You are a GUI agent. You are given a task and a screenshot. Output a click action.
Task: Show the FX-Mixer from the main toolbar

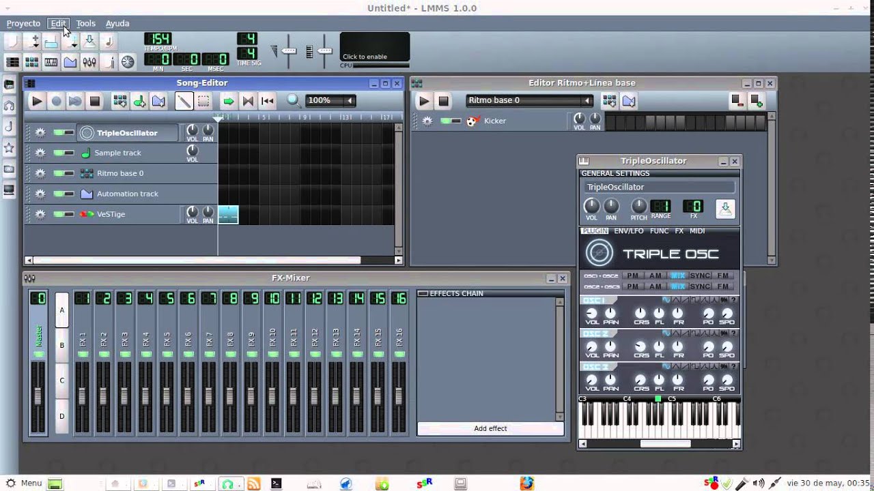coord(89,62)
